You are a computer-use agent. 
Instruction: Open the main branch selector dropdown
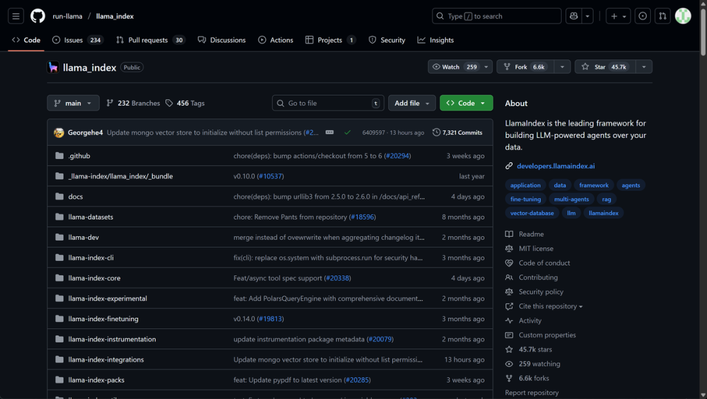[73, 103]
